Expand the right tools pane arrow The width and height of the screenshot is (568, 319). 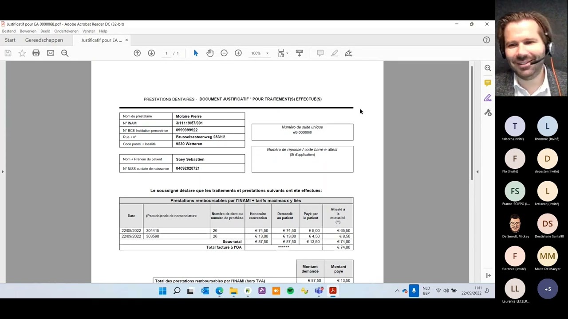477,171
